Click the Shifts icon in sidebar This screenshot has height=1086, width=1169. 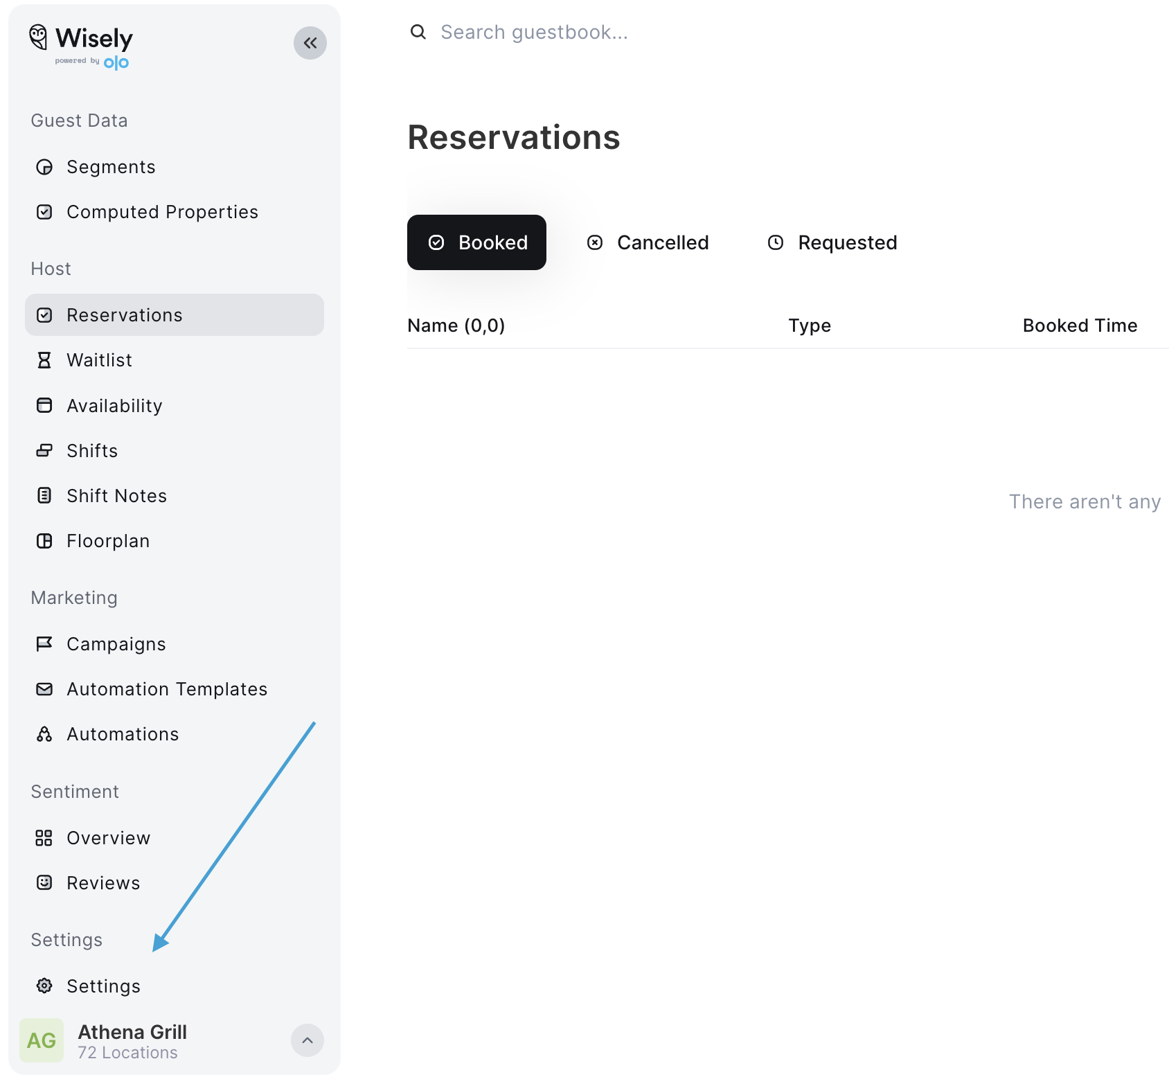[x=44, y=451]
